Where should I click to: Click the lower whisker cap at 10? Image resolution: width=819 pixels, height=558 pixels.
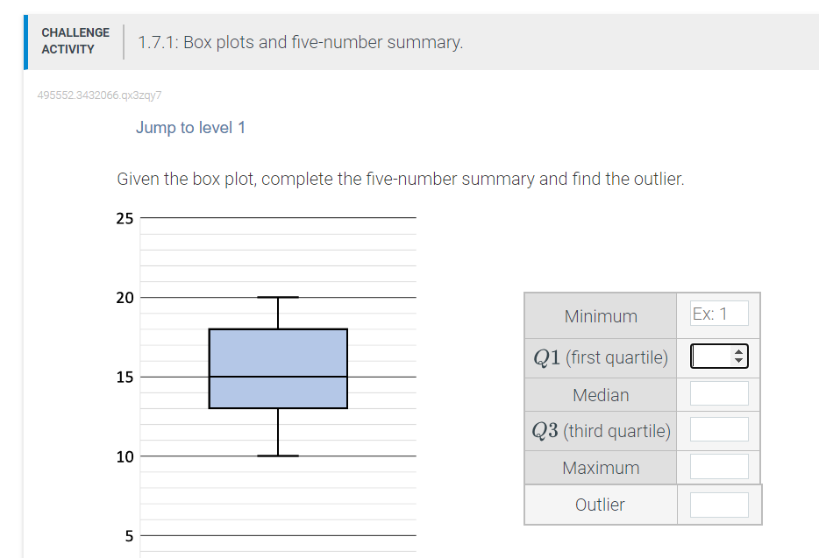point(278,456)
